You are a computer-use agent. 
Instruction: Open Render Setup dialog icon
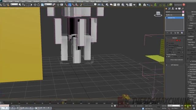tap(127, 5)
